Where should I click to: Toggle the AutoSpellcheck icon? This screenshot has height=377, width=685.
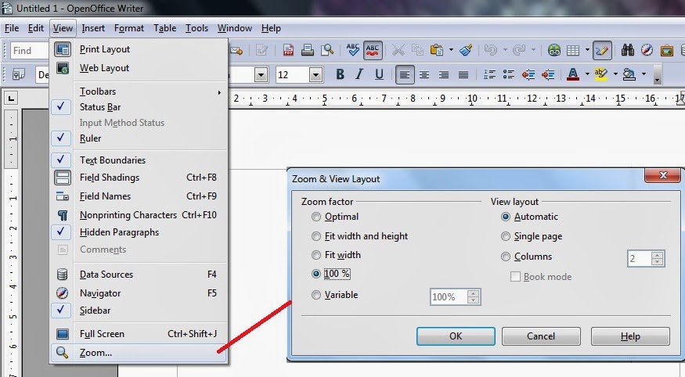(372, 50)
